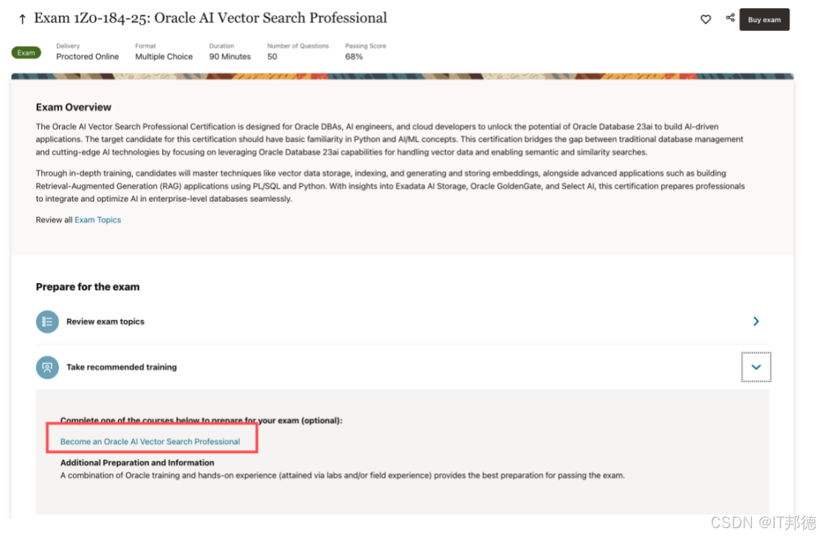Select the 90 Minutes duration value

point(229,56)
